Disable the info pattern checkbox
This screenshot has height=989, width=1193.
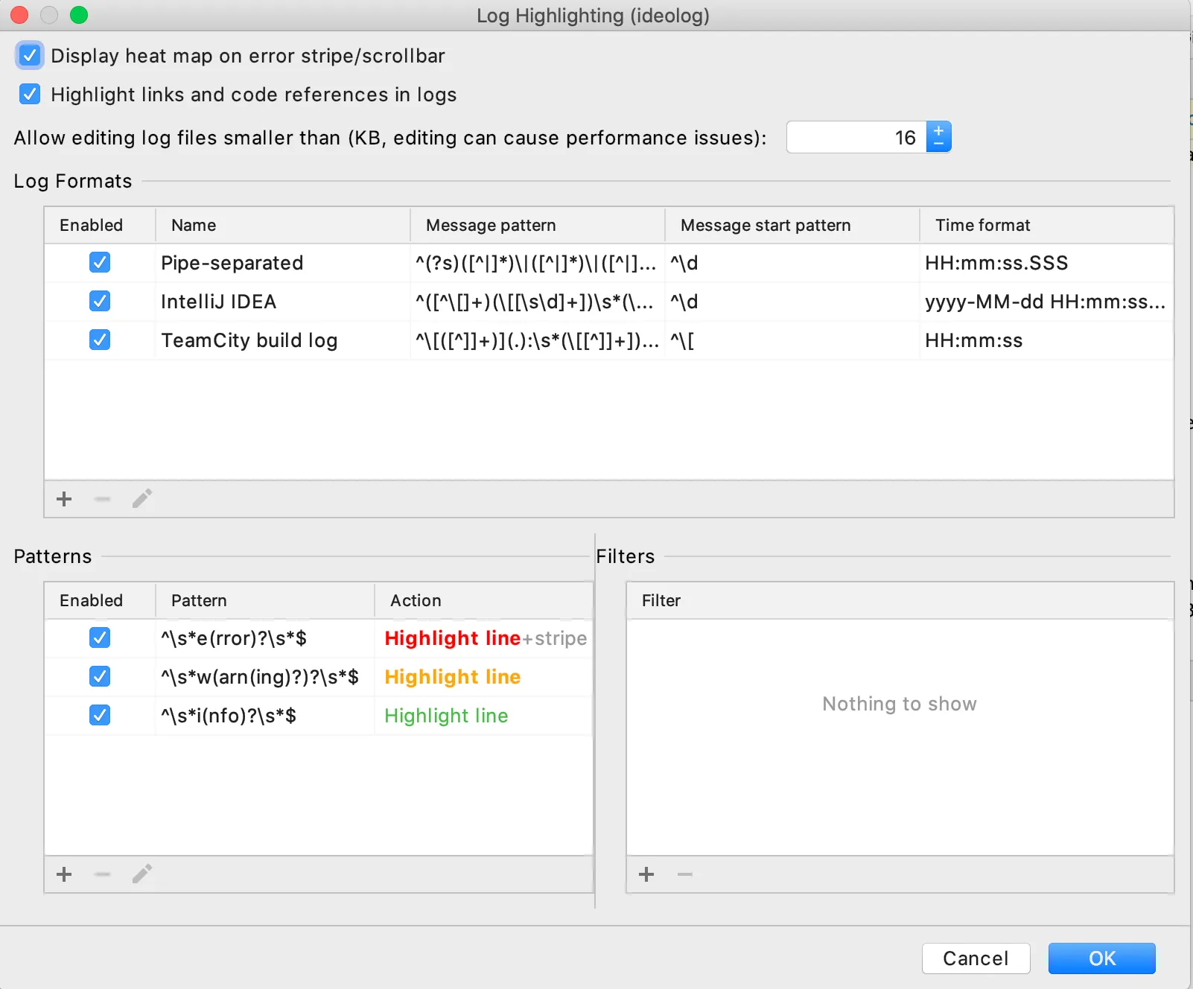click(x=100, y=716)
